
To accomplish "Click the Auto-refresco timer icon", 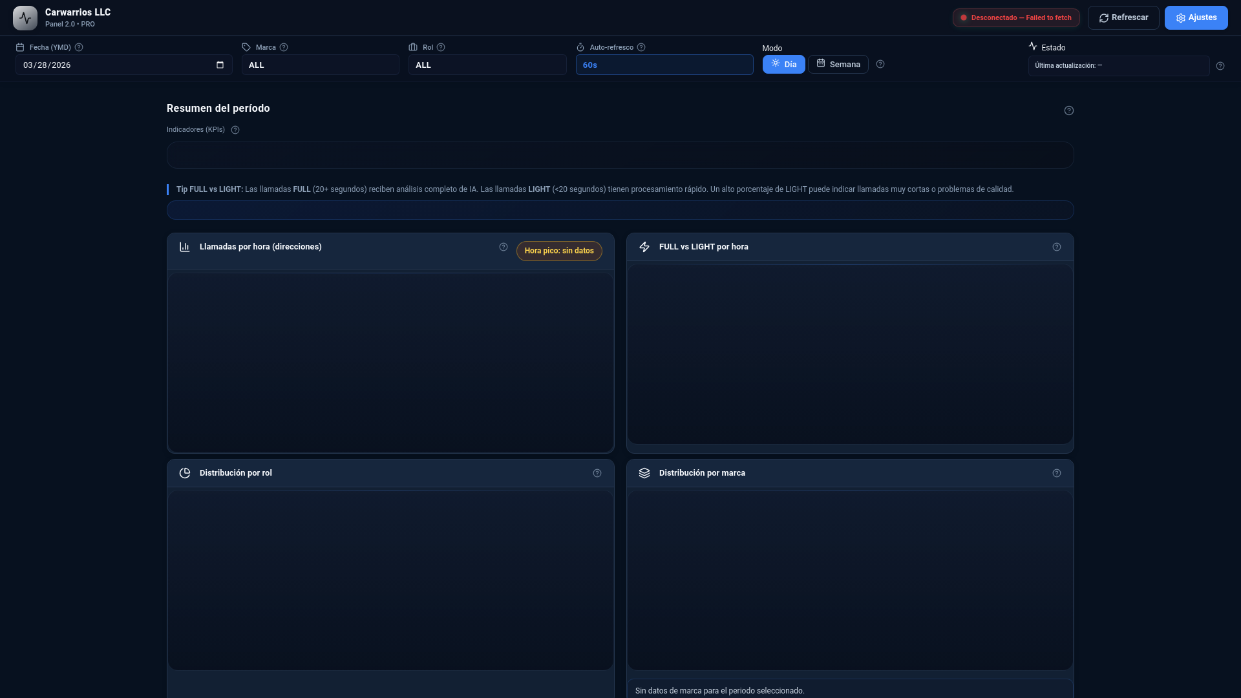I will point(580,47).
